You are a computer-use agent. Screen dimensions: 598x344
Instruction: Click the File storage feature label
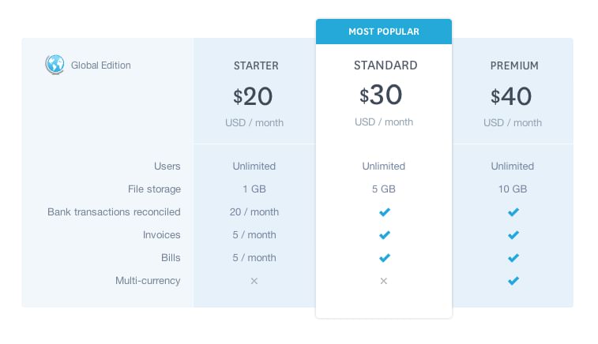(154, 189)
